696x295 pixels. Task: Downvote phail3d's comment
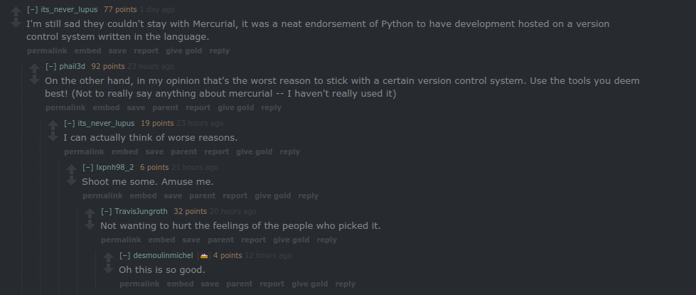click(34, 80)
